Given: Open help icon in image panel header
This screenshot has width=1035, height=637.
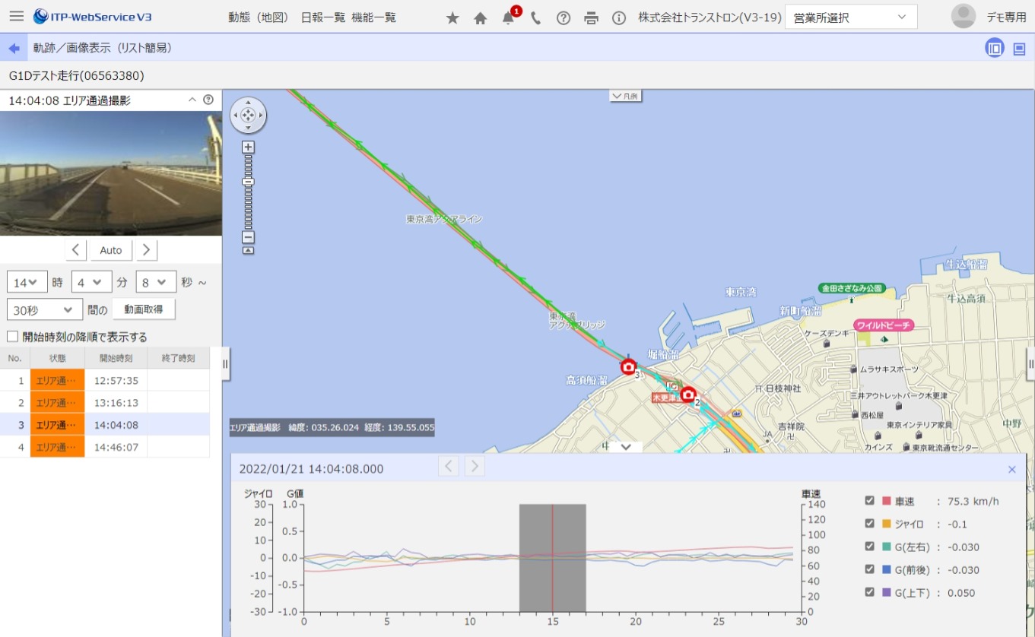Looking at the screenshot, I should 208,100.
